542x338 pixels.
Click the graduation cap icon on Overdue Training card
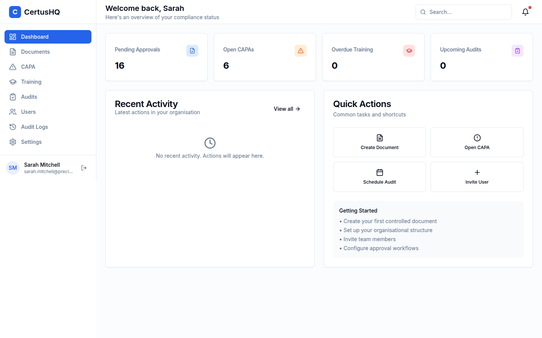[x=409, y=50]
